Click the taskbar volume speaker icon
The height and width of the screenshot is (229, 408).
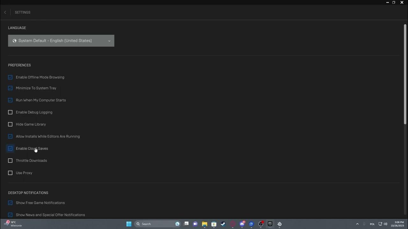[386, 224]
